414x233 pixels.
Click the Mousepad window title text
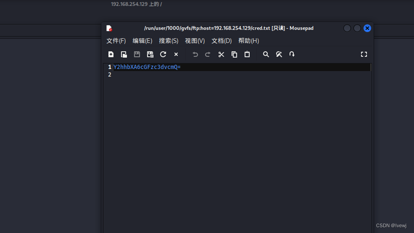coord(229,28)
